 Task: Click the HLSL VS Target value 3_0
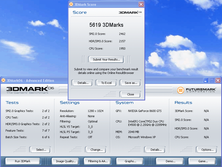pyautogui.click(x=90, y=127)
